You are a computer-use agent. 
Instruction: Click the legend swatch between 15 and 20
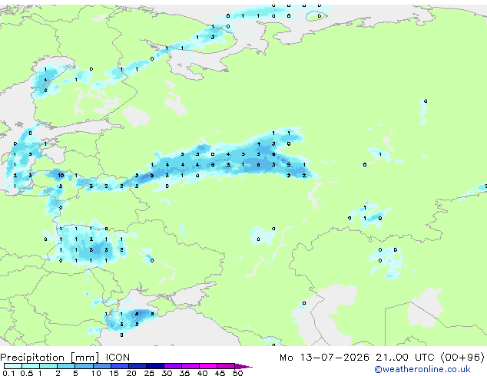click(120, 366)
